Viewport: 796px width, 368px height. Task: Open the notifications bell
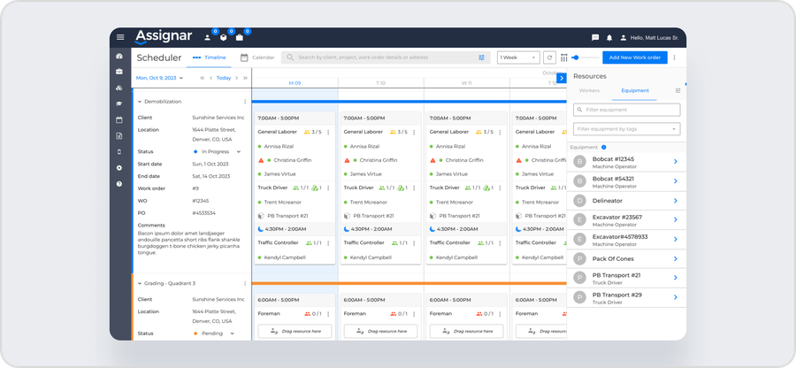pos(609,37)
